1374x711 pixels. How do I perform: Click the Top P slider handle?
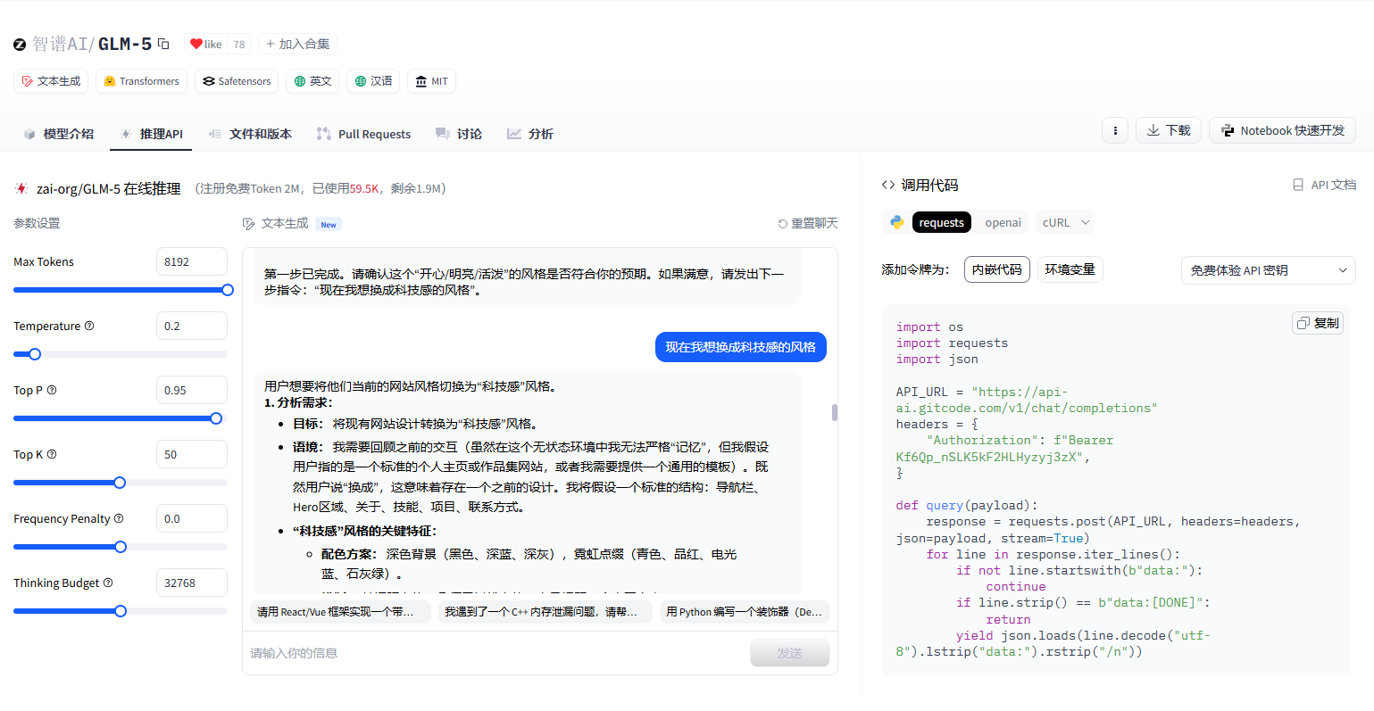pyautogui.click(x=216, y=418)
